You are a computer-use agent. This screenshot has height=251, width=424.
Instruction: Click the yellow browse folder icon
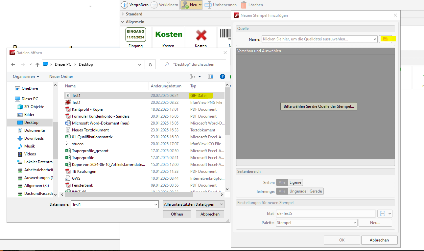385,39
